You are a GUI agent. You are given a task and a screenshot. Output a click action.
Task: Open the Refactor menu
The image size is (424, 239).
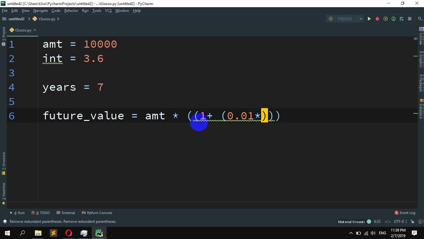tap(71, 11)
